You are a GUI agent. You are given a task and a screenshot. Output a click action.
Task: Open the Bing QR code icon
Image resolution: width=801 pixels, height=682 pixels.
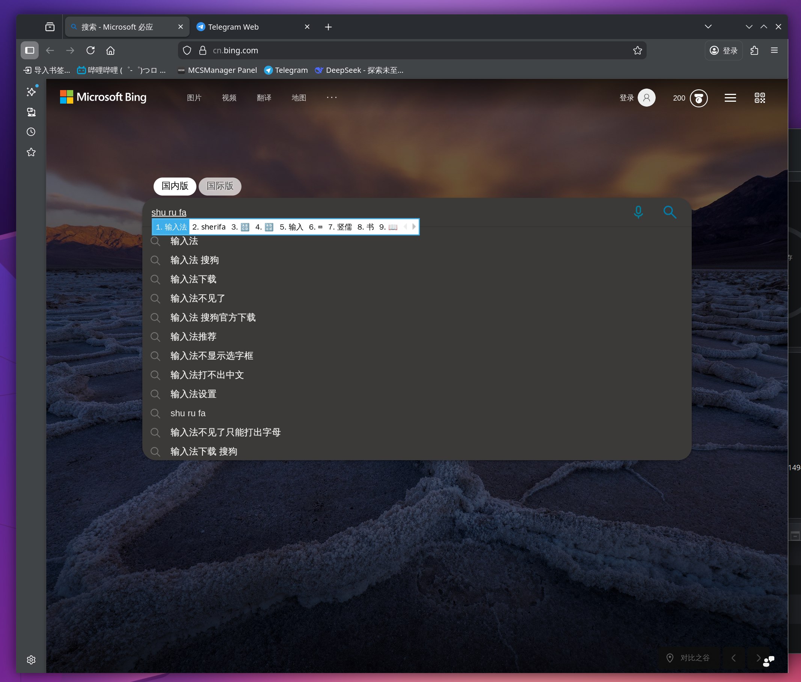(760, 98)
